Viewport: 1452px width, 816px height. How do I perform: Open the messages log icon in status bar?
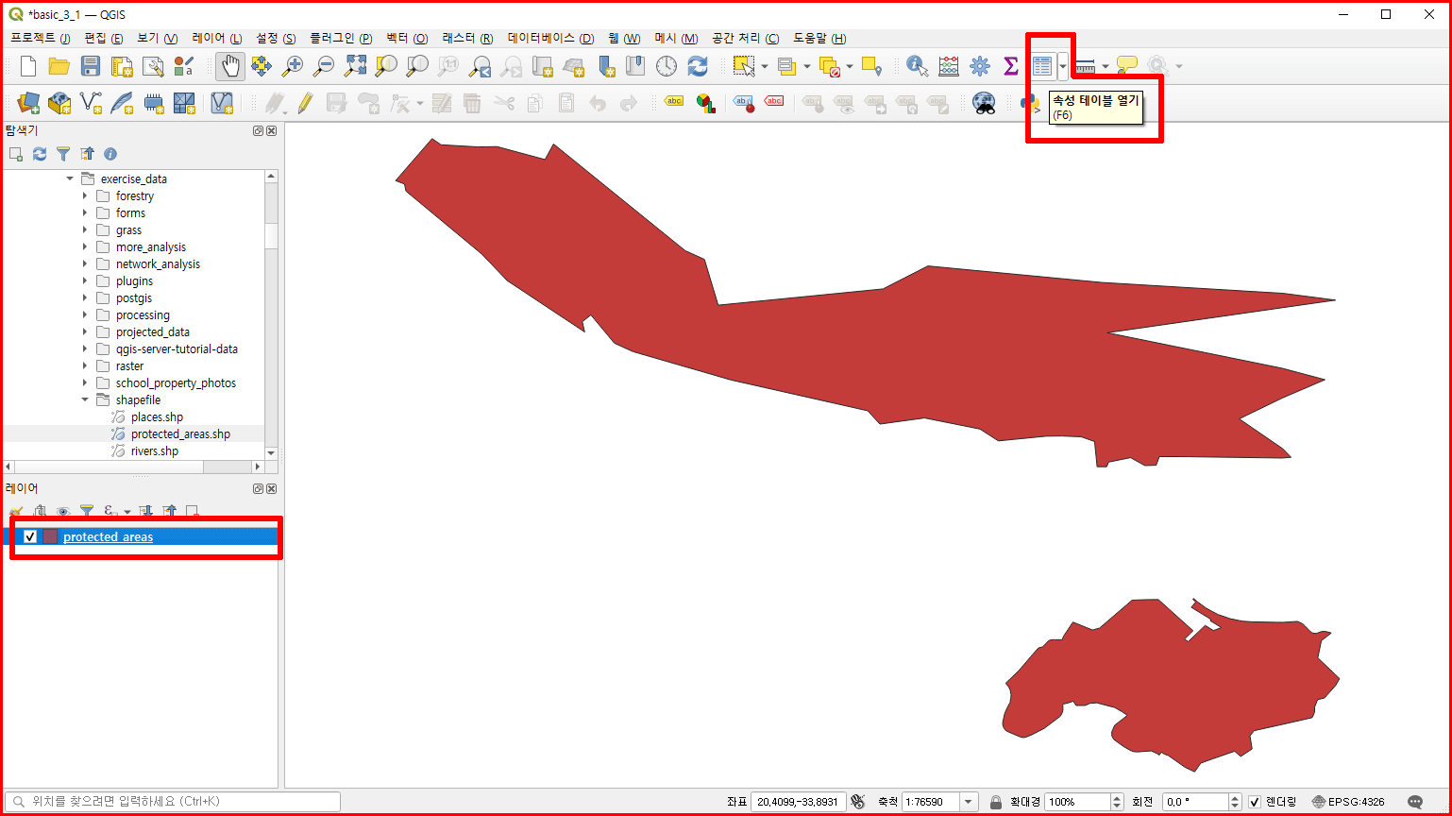tap(1415, 802)
